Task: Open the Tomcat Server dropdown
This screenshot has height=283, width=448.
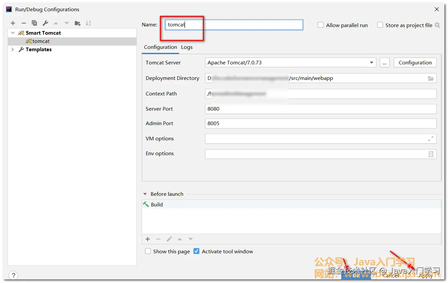Action: (x=372, y=63)
